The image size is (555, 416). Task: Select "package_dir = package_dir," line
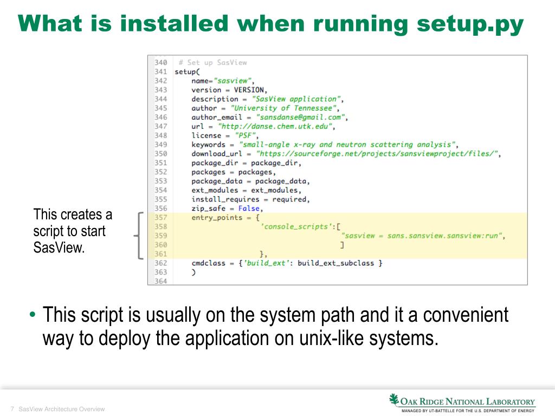pyautogui.click(x=247, y=163)
